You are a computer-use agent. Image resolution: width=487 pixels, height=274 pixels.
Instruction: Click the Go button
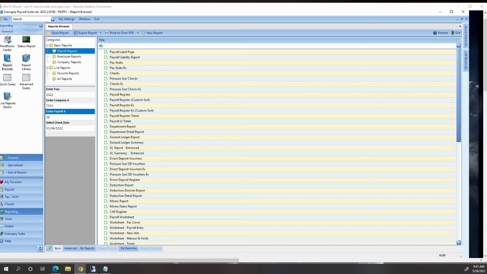coord(5,19)
